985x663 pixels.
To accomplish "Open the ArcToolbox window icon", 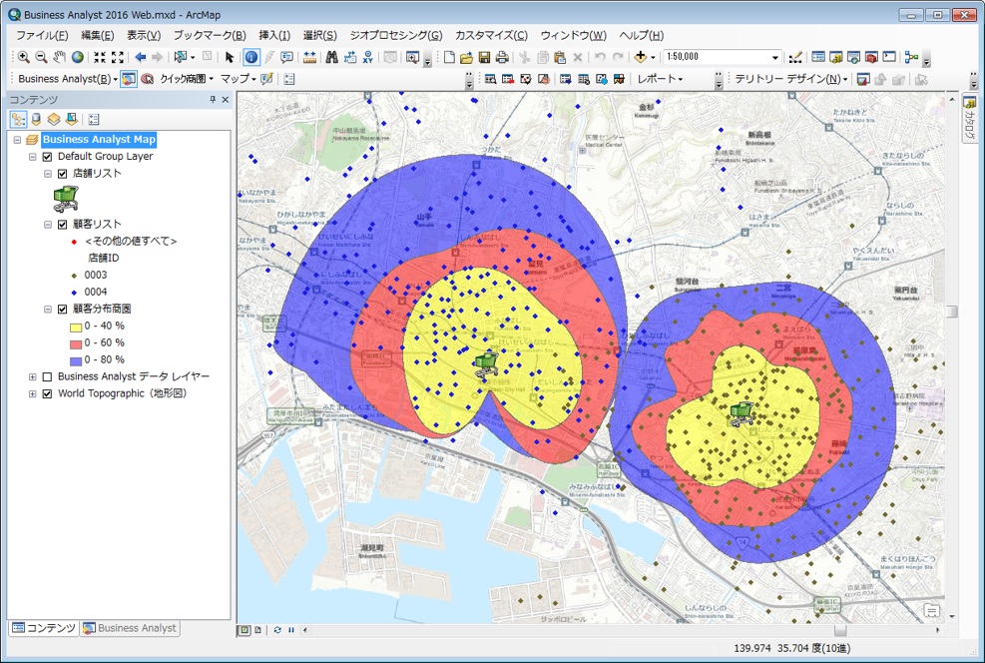I will [x=871, y=57].
